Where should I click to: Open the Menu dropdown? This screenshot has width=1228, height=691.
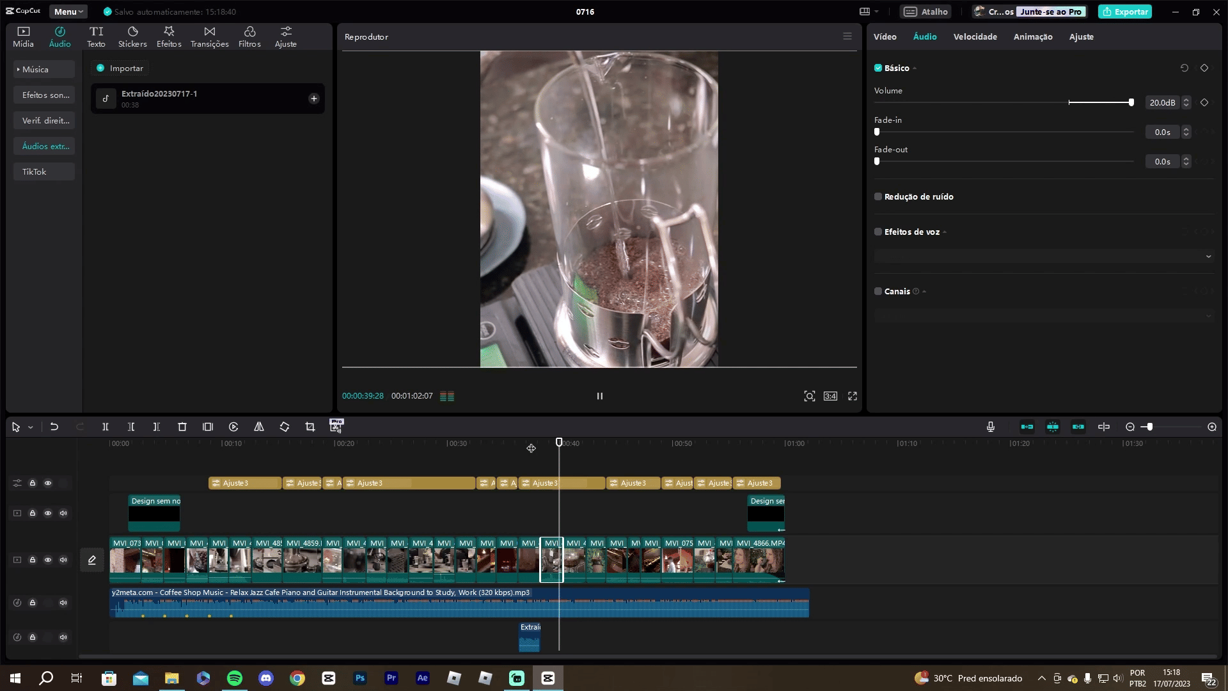(68, 12)
